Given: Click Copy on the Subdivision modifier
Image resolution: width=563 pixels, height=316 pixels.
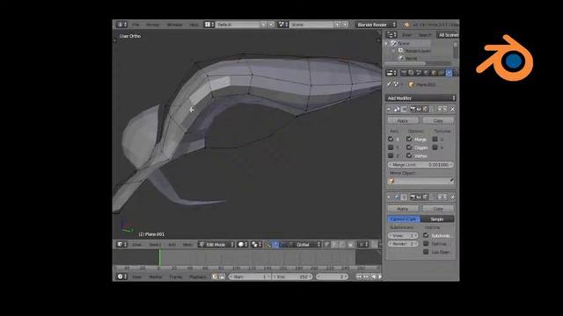Looking at the screenshot, I should pos(438,209).
